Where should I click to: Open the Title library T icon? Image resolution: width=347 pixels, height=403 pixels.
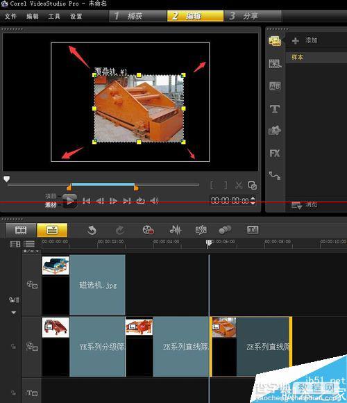(275, 109)
